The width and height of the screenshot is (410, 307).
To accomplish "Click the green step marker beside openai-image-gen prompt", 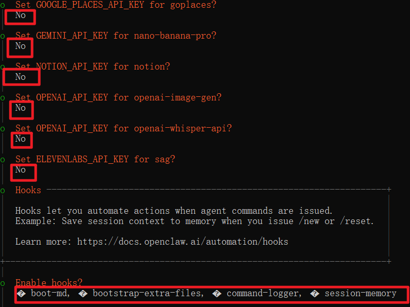I will 3,98.
